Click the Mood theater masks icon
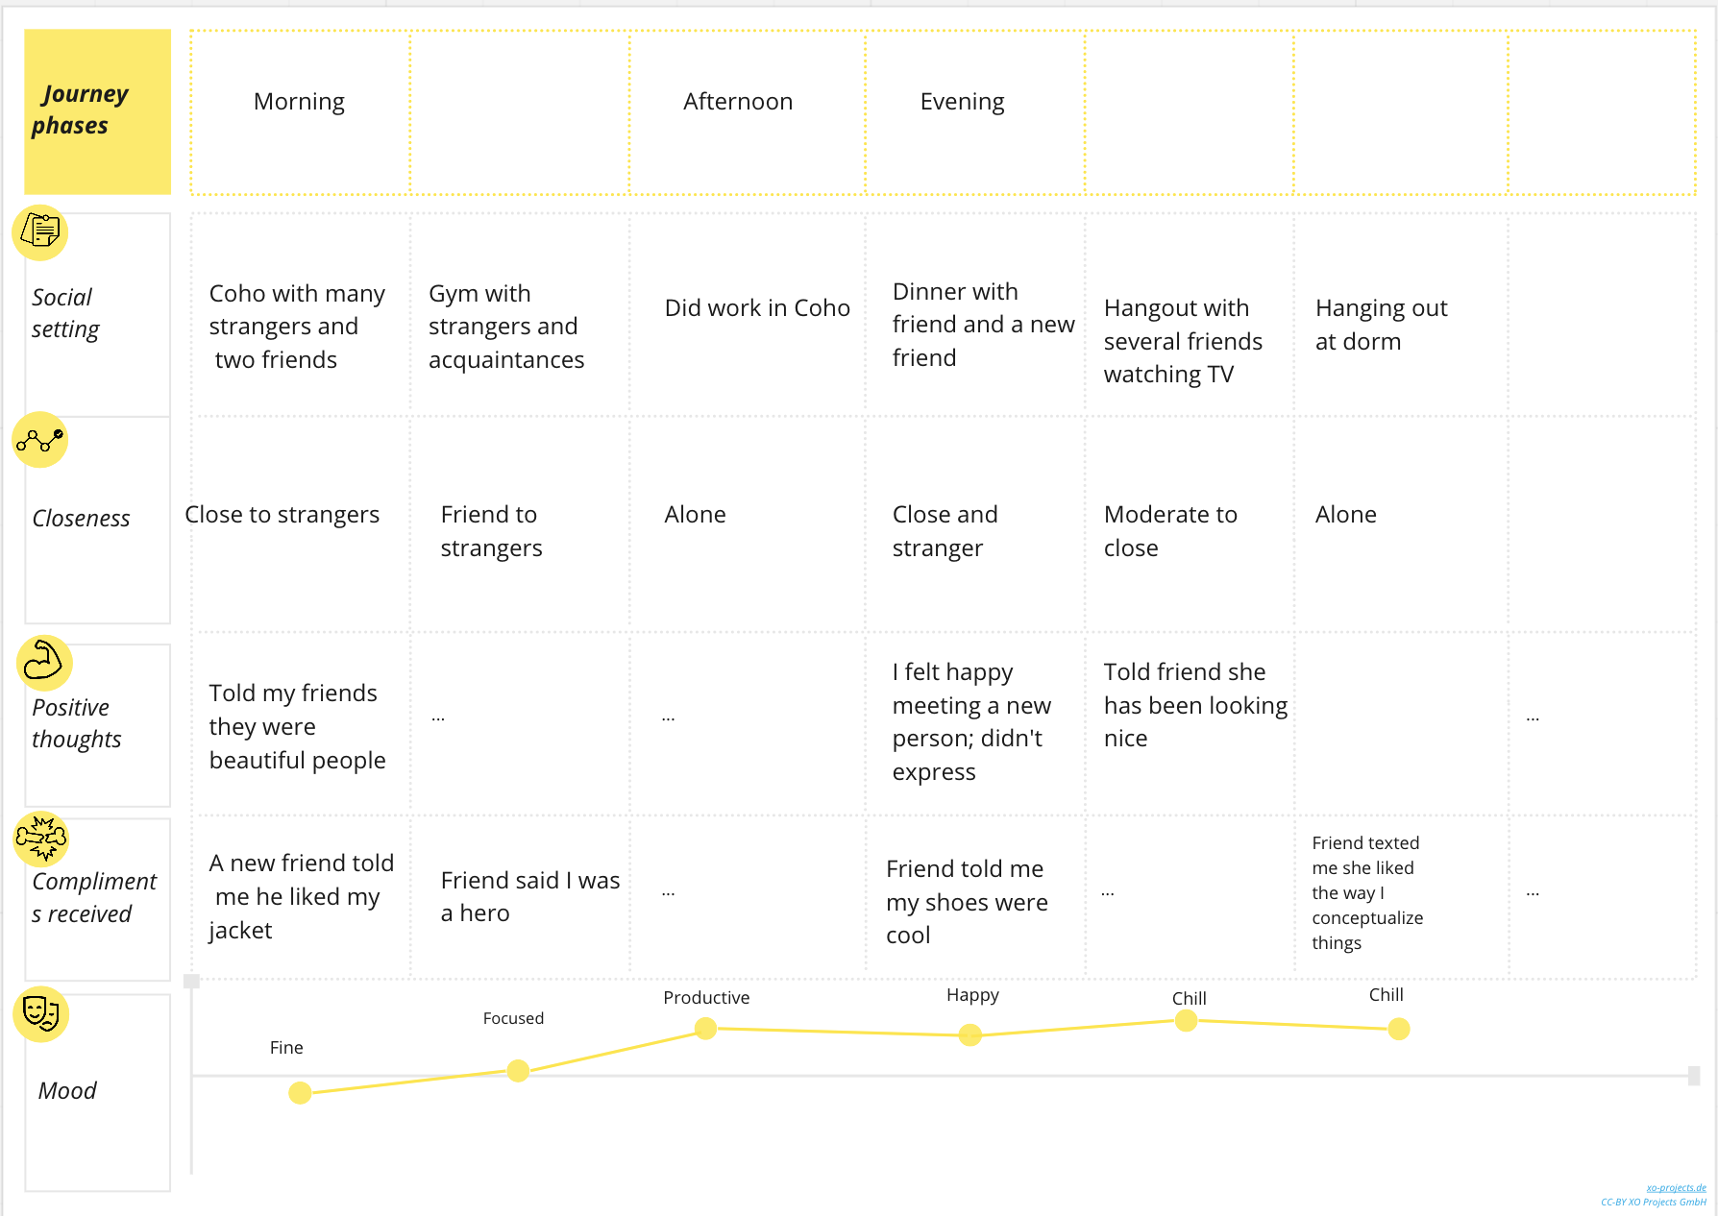The height and width of the screenshot is (1216, 1718). 41,1014
